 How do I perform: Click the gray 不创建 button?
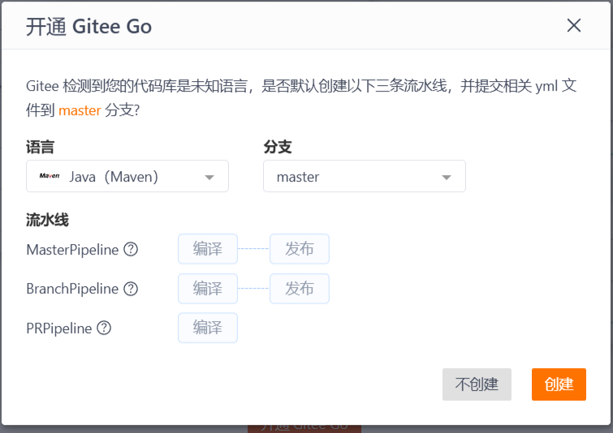pyautogui.click(x=477, y=384)
